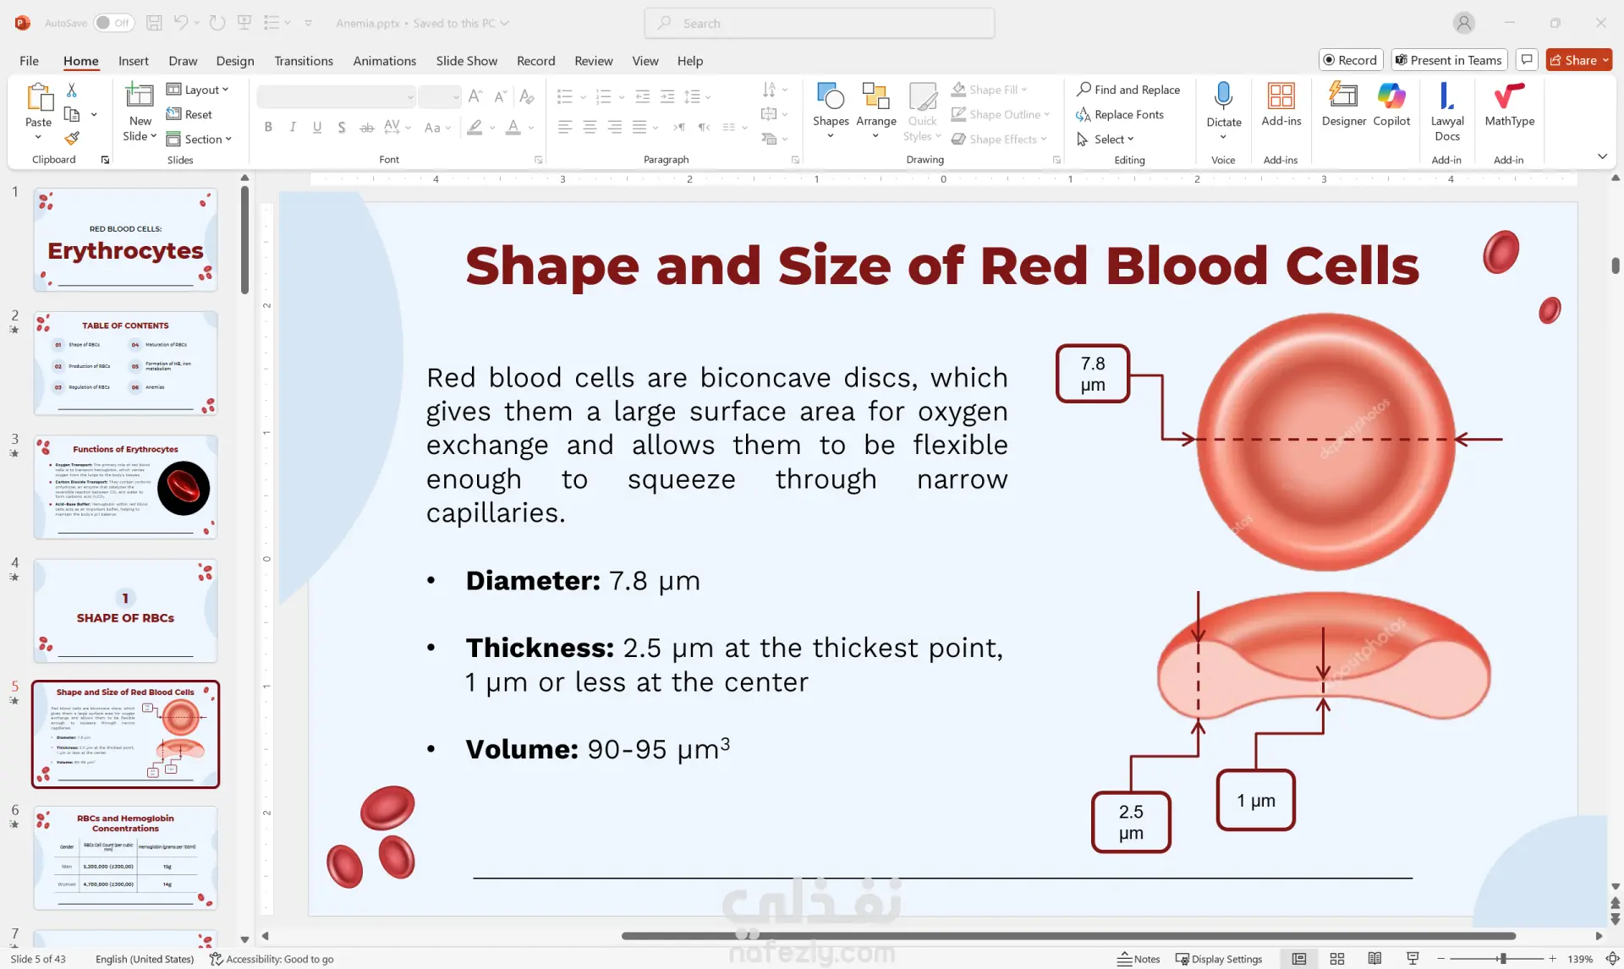Viewport: 1624px width, 969px height.
Task: Toggle Normal view button in the status bar
Action: click(1299, 958)
